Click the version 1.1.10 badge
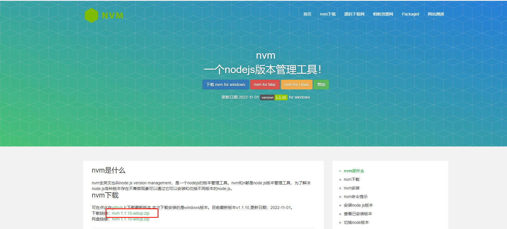This screenshot has width=507, height=229. click(x=274, y=97)
